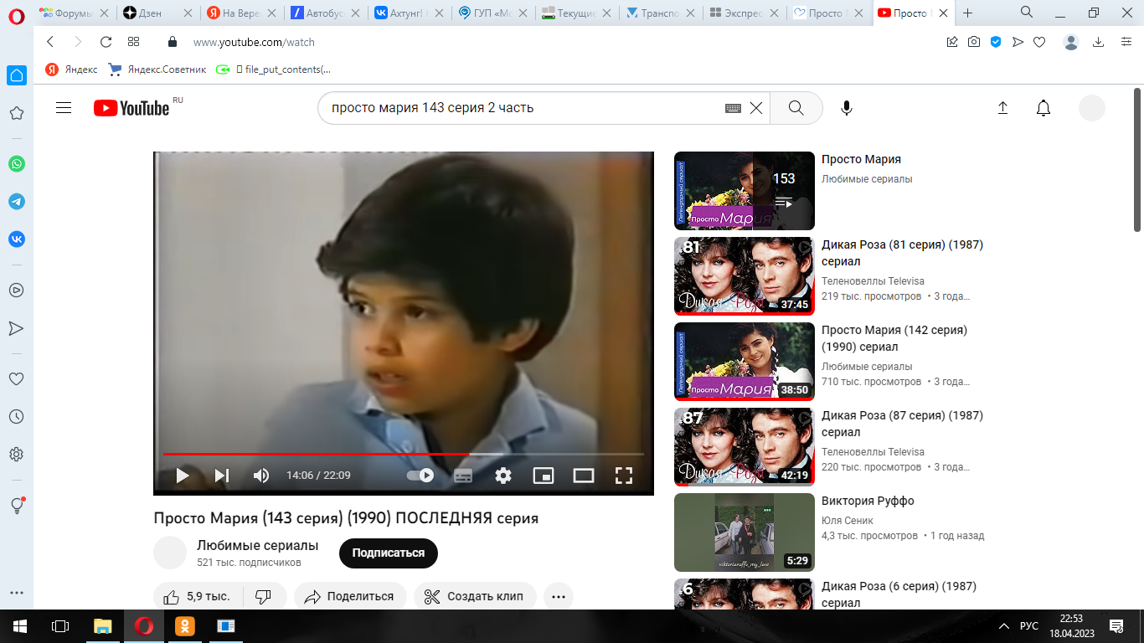Screen dimensions: 1144x643
Task: Open downloads panel in toolbar
Action: pyautogui.click(x=1099, y=42)
